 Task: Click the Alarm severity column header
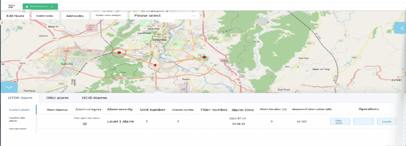120,109
